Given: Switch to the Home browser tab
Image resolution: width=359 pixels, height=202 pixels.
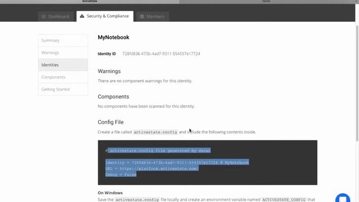Looking at the screenshot, I should (266, 1).
